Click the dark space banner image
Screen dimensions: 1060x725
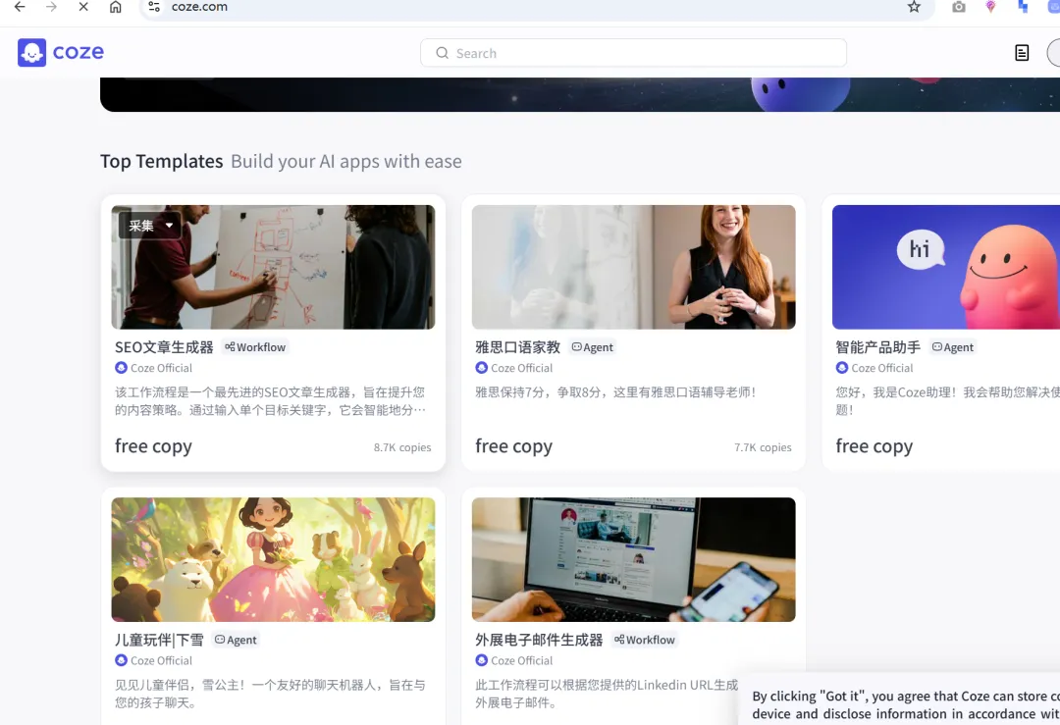click(x=580, y=94)
